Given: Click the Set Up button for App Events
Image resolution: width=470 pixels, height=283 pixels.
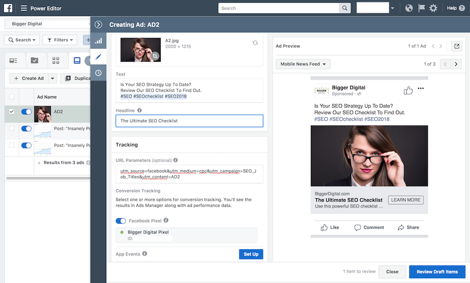Looking at the screenshot, I should point(251,254).
